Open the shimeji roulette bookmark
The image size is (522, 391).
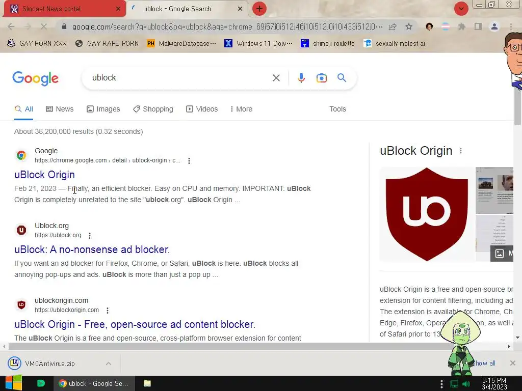tap(328, 44)
